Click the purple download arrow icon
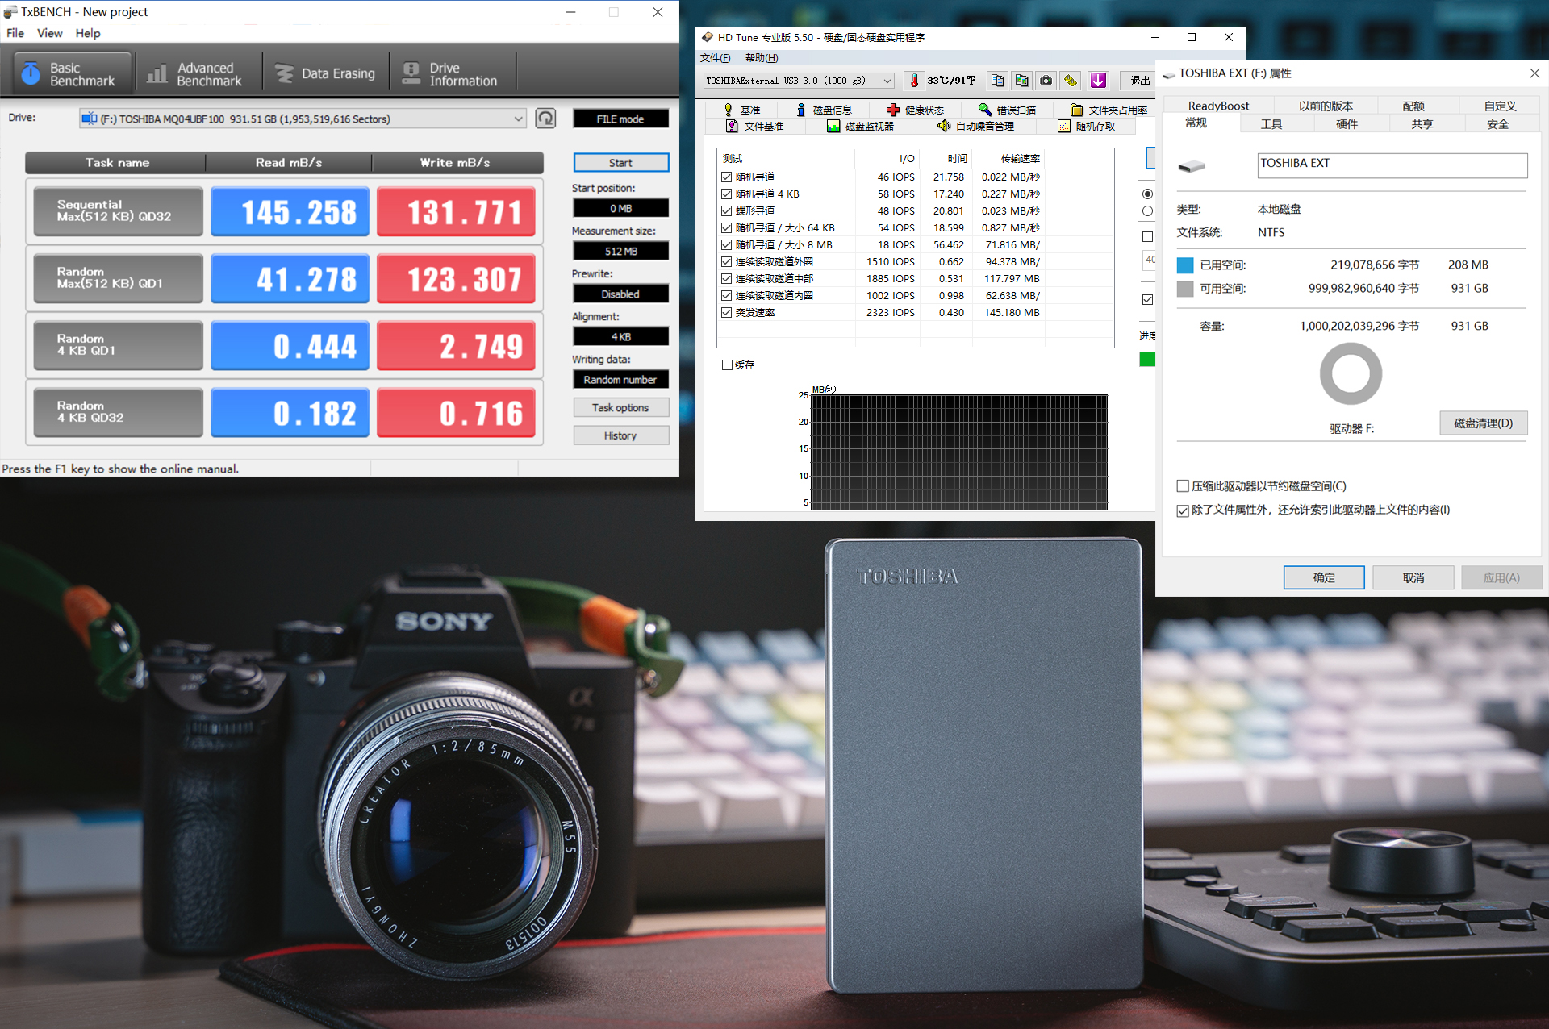The image size is (1549, 1029). [x=1098, y=81]
